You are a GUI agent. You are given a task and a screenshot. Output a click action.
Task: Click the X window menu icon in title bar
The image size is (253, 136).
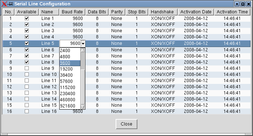tap(4, 4)
